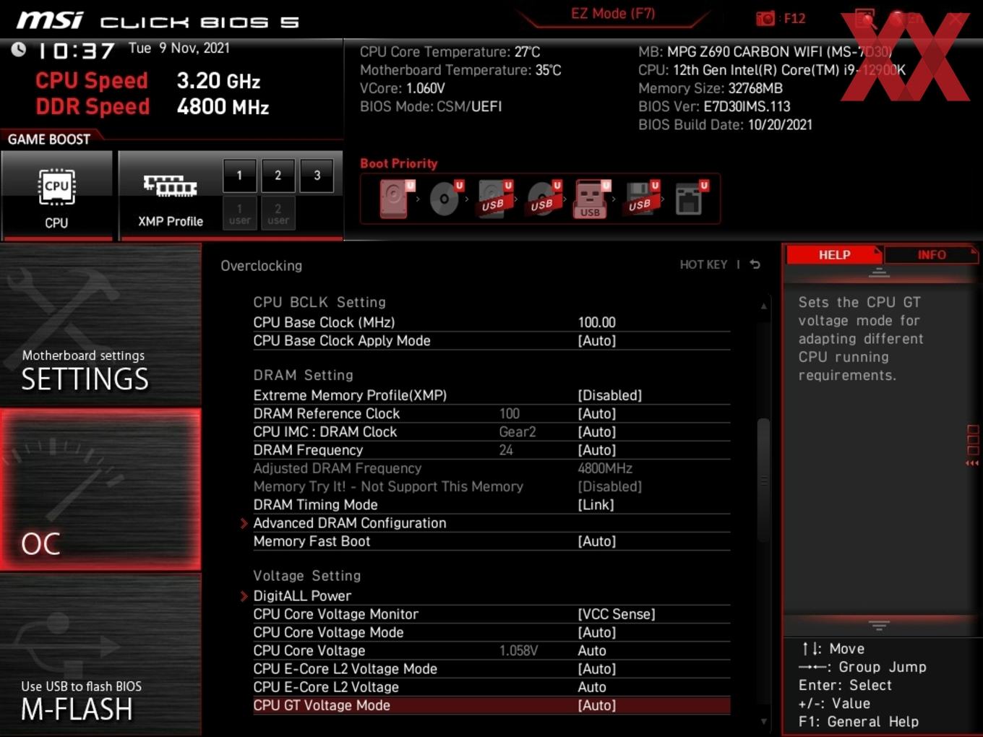Screen dimensions: 983x737
Task: Click the Voltage Setting heading
Action: (x=306, y=576)
